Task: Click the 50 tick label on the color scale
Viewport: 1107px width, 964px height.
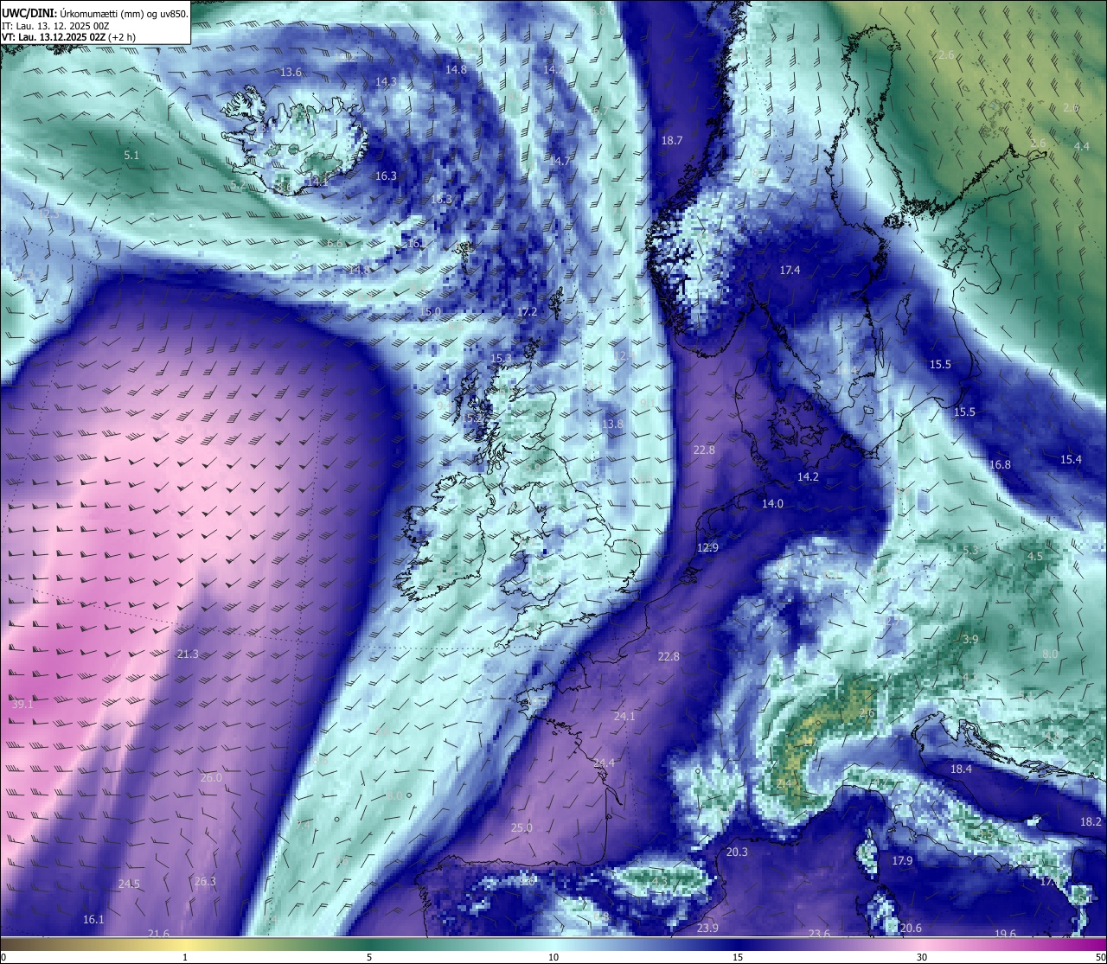Action: tap(1100, 957)
